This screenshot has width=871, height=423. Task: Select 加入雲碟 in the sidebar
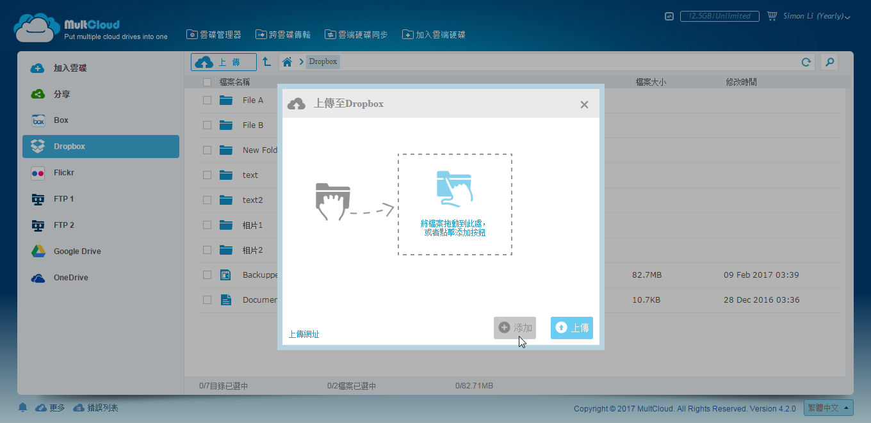pos(101,68)
